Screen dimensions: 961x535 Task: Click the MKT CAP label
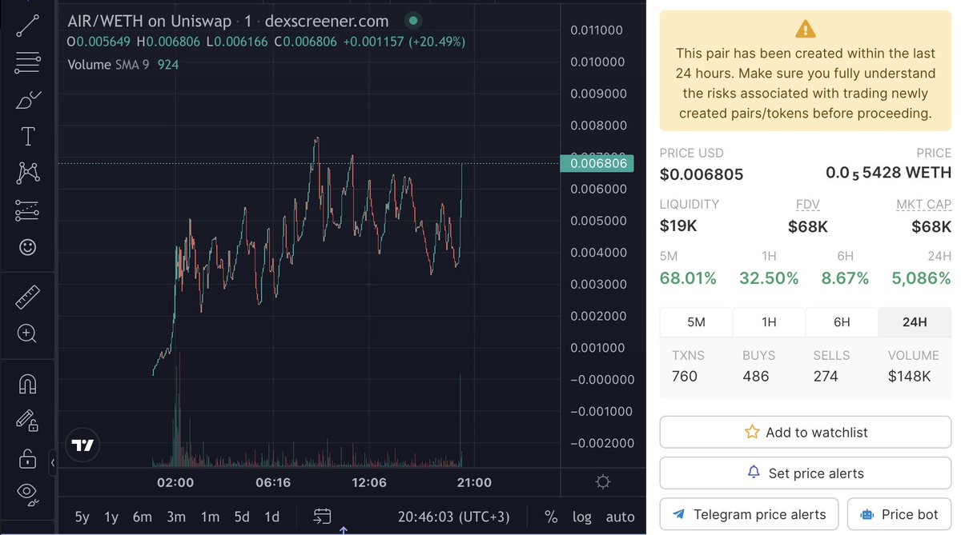pos(923,205)
